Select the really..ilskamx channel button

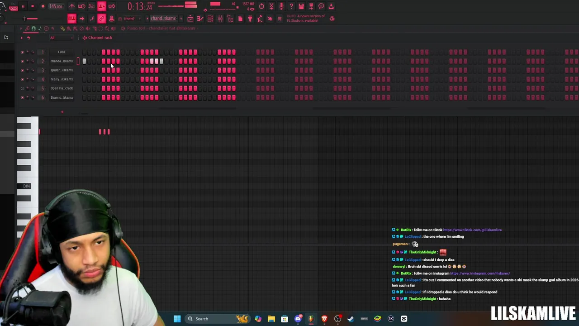click(62, 79)
